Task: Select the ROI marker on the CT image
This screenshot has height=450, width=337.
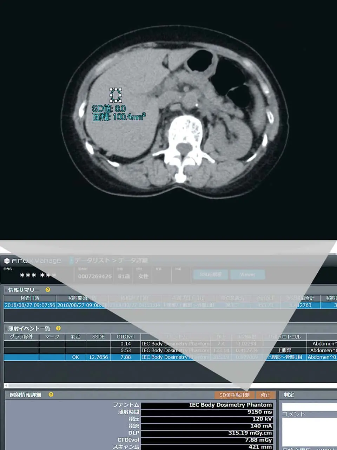Action: 115,95
